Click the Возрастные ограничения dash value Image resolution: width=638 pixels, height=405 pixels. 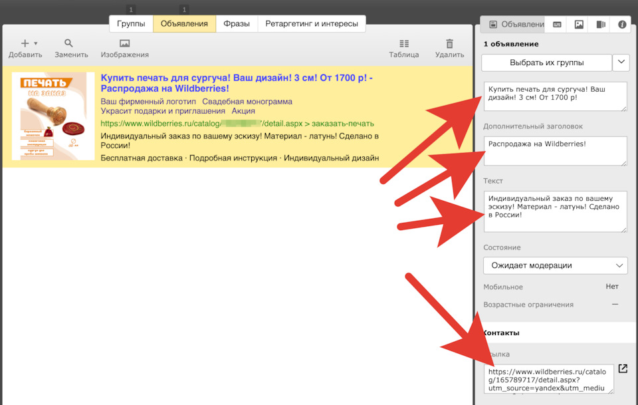(x=615, y=304)
